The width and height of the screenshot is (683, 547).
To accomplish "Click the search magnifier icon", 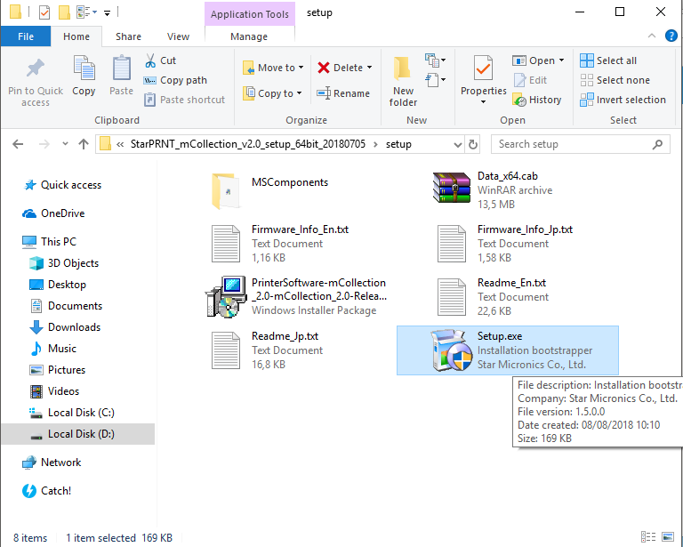I will point(657,144).
